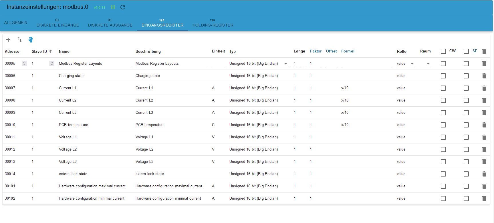Sort by Slave-ID using arrow icon

click(51, 51)
